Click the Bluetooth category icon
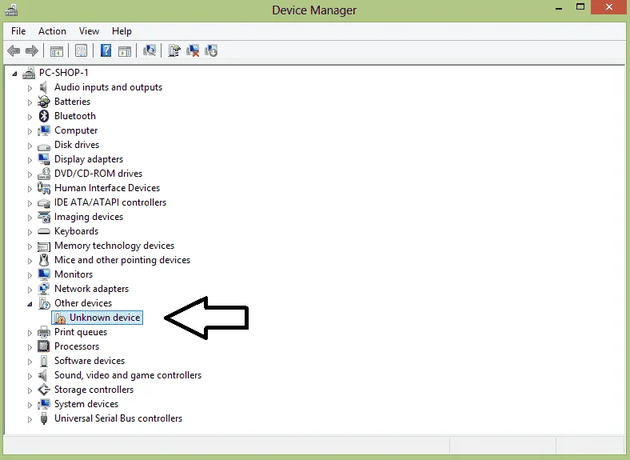 click(x=44, y=116)
